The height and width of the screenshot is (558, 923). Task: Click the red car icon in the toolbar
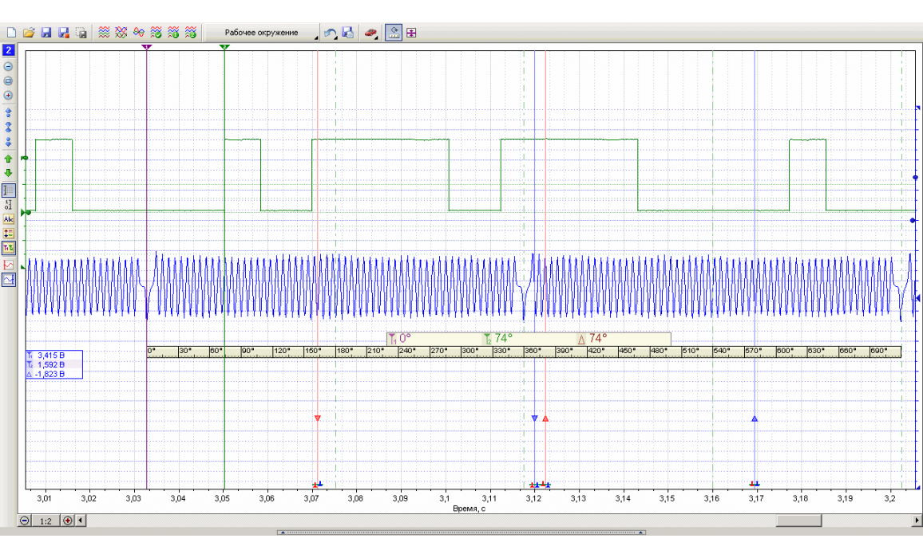[369, 33]
